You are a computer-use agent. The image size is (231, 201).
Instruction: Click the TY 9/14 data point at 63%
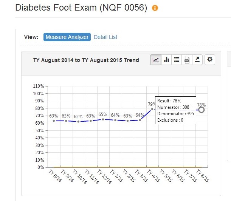point(66,121)
